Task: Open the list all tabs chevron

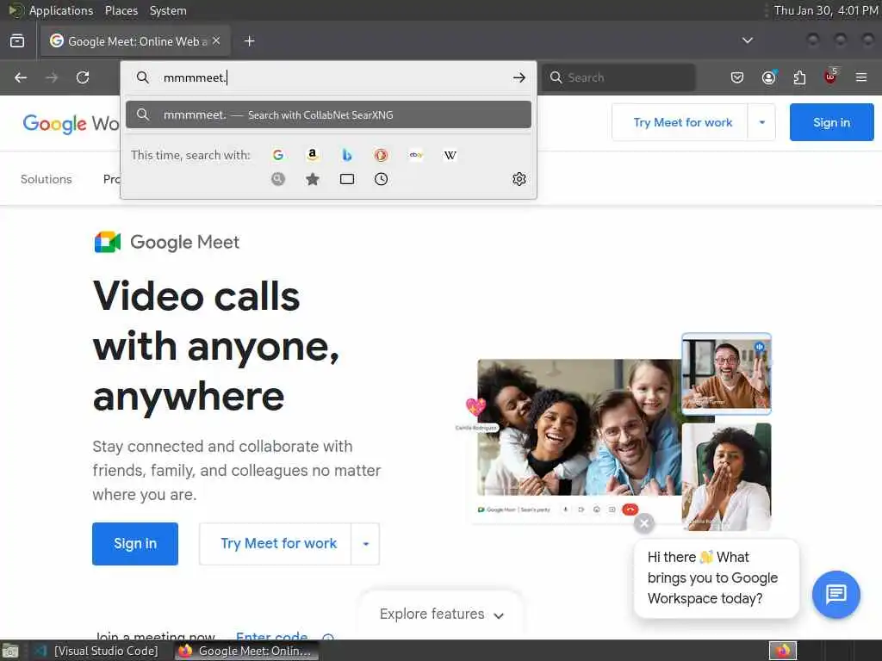Action: (748, 40)
